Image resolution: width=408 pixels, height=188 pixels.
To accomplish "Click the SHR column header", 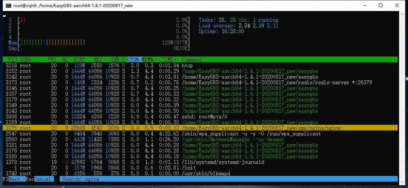I will click(x=115, y=60).
